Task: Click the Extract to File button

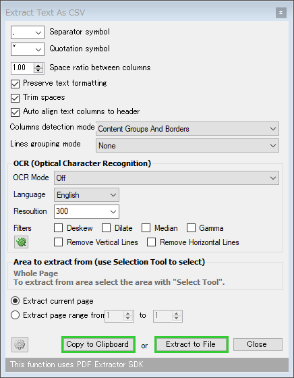Action: click(x=192, y=344)
